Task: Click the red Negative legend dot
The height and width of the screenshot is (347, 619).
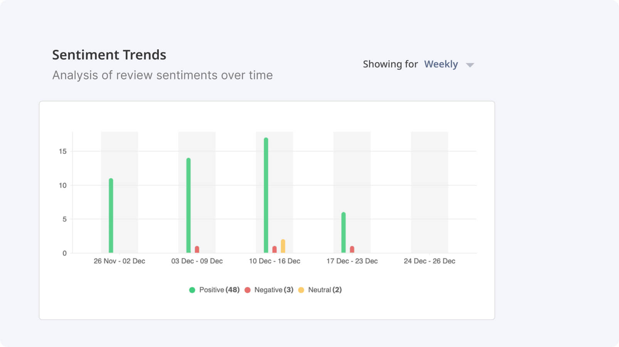Action: tap(247, 290)
